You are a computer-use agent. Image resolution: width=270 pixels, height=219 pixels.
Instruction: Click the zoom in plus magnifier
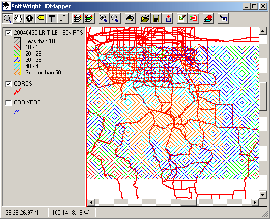point(103,18)
